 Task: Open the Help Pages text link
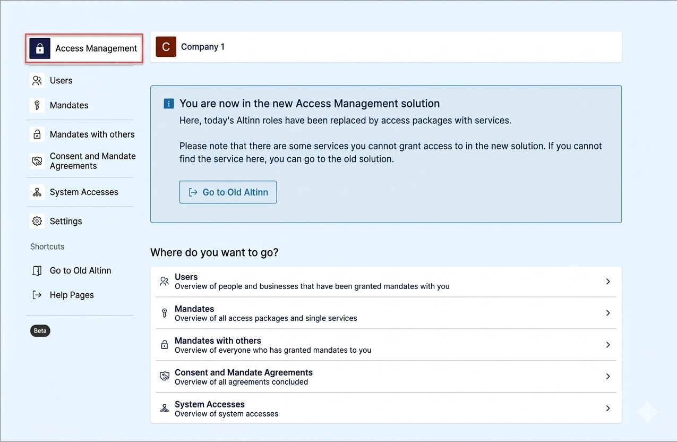(72, 295)
